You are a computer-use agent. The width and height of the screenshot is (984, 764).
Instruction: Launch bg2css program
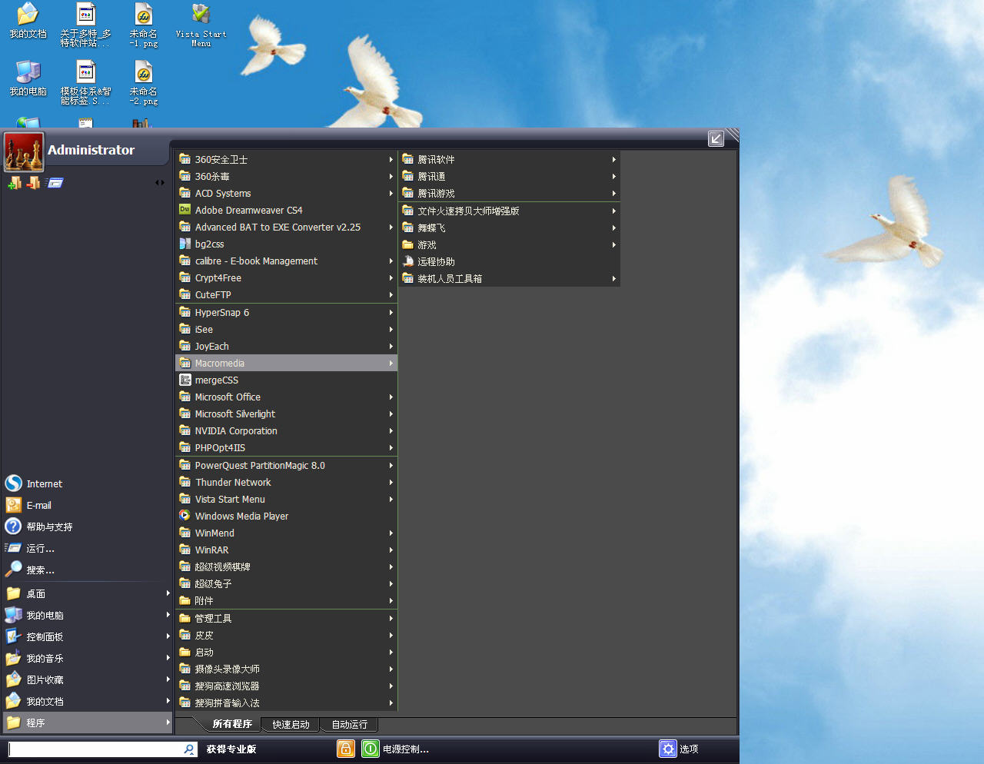pyautogui.click(x=286, y=244)
